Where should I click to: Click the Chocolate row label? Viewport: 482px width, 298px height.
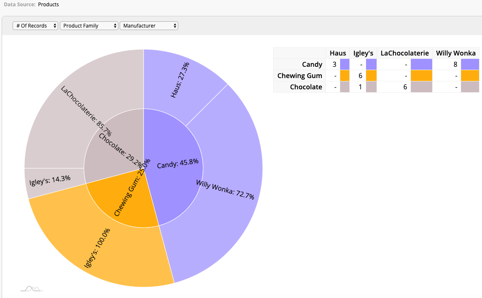click(306, 87)
